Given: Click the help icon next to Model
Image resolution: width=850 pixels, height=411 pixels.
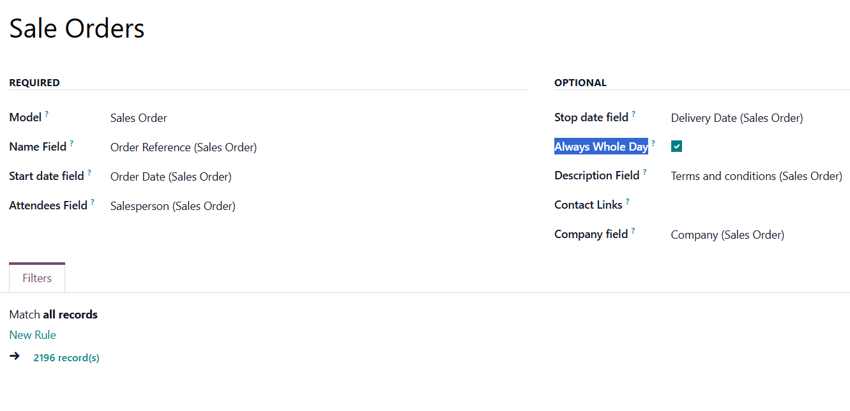Looking at the screenshot, I should [47, 114].
